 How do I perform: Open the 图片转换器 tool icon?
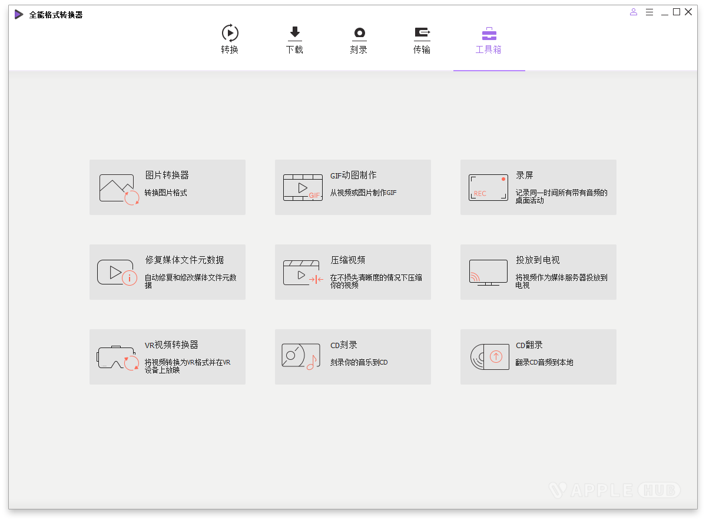117,187
